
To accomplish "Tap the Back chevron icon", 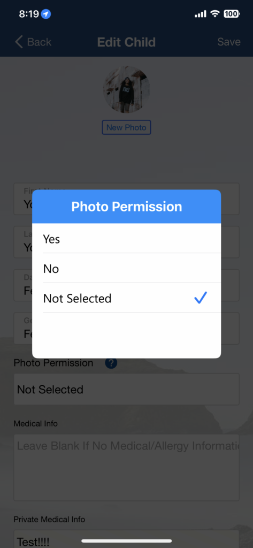I will pyautogui.click(x=19, y=42).
